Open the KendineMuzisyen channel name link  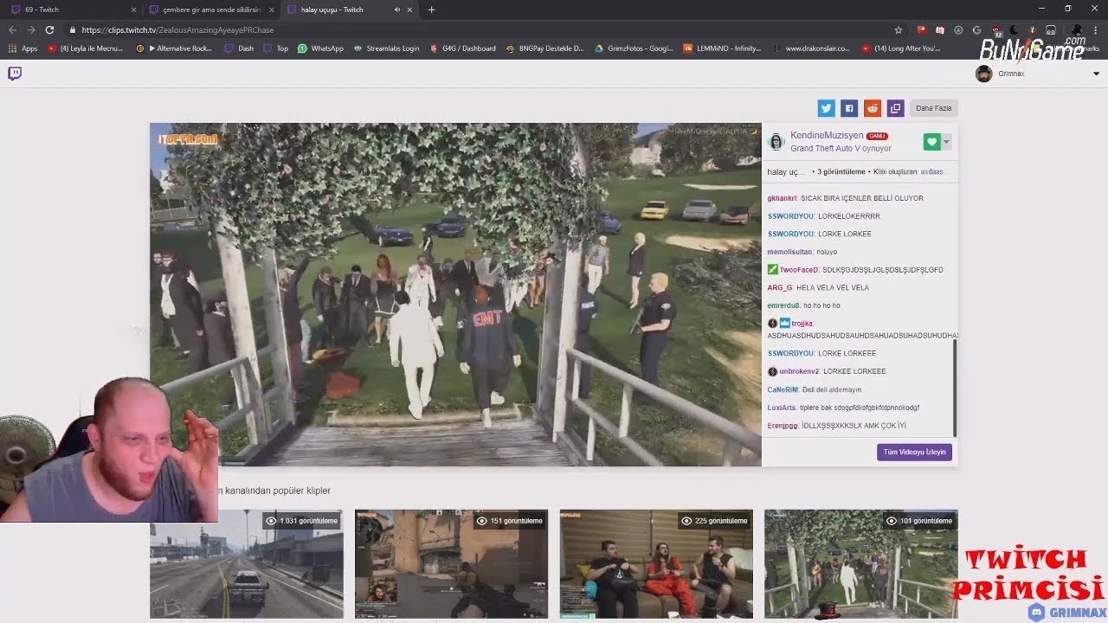(x=827, y=136)
